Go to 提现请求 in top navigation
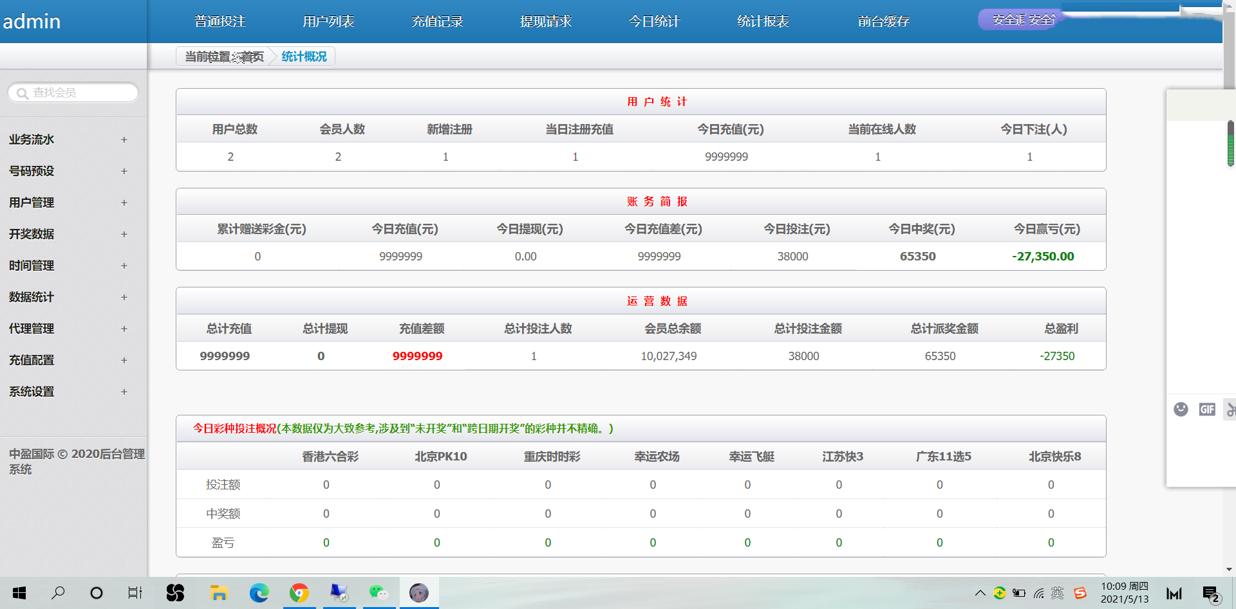 point(545,21)
